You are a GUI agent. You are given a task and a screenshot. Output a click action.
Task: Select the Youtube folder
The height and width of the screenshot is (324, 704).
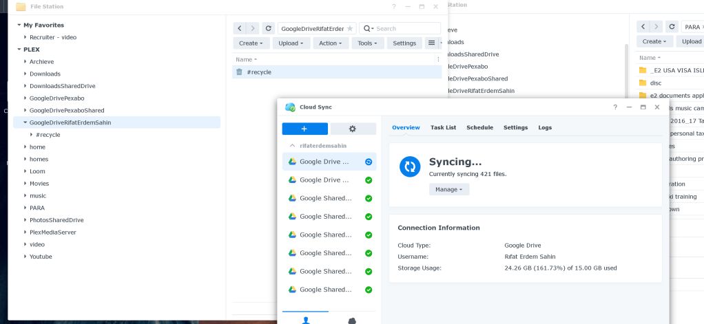(x=41, y=257)
